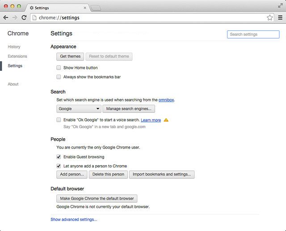Screen dimensions: 286x231
Task: Click Manage search engines button
Action: click(x=129, y=109)
